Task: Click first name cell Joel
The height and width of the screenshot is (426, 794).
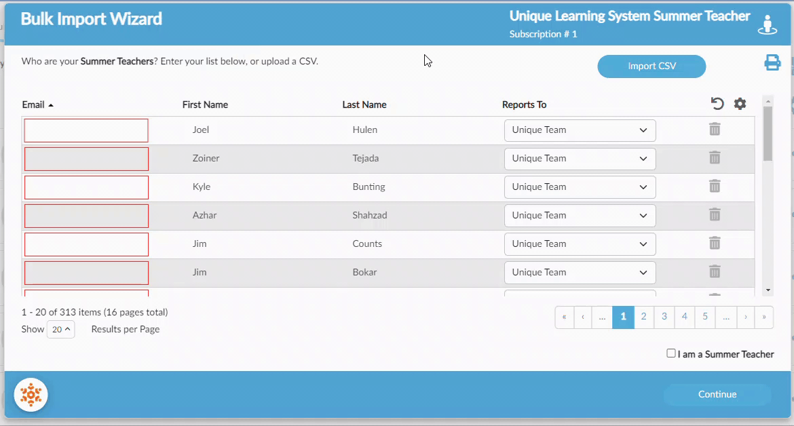Action: tap(200, 130)
